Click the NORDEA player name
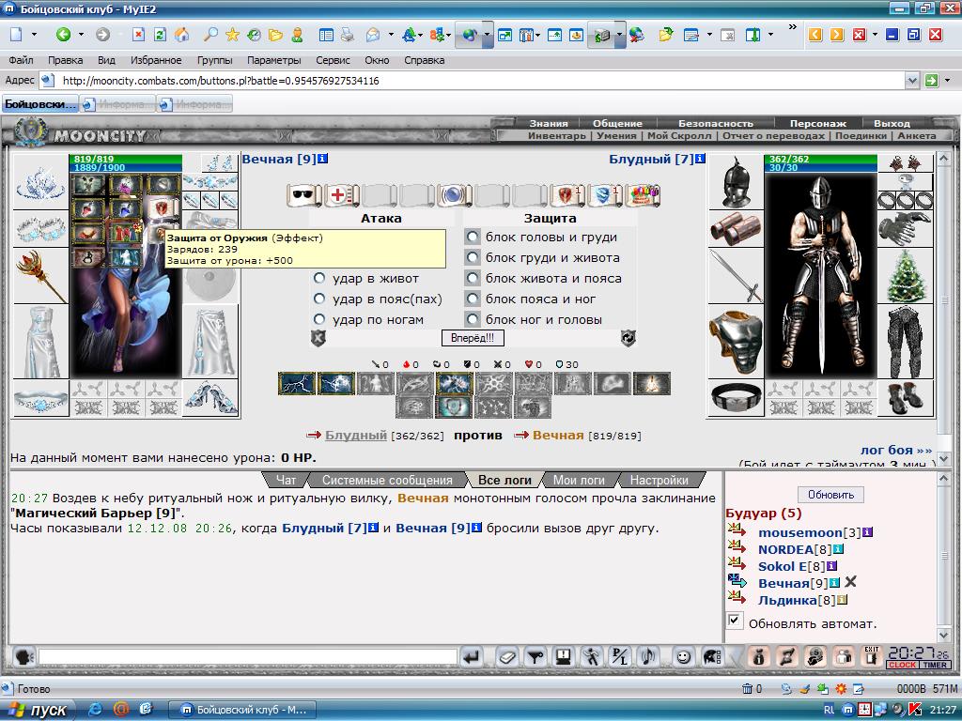The image size is (962, 721). click(x=786, y=549)
